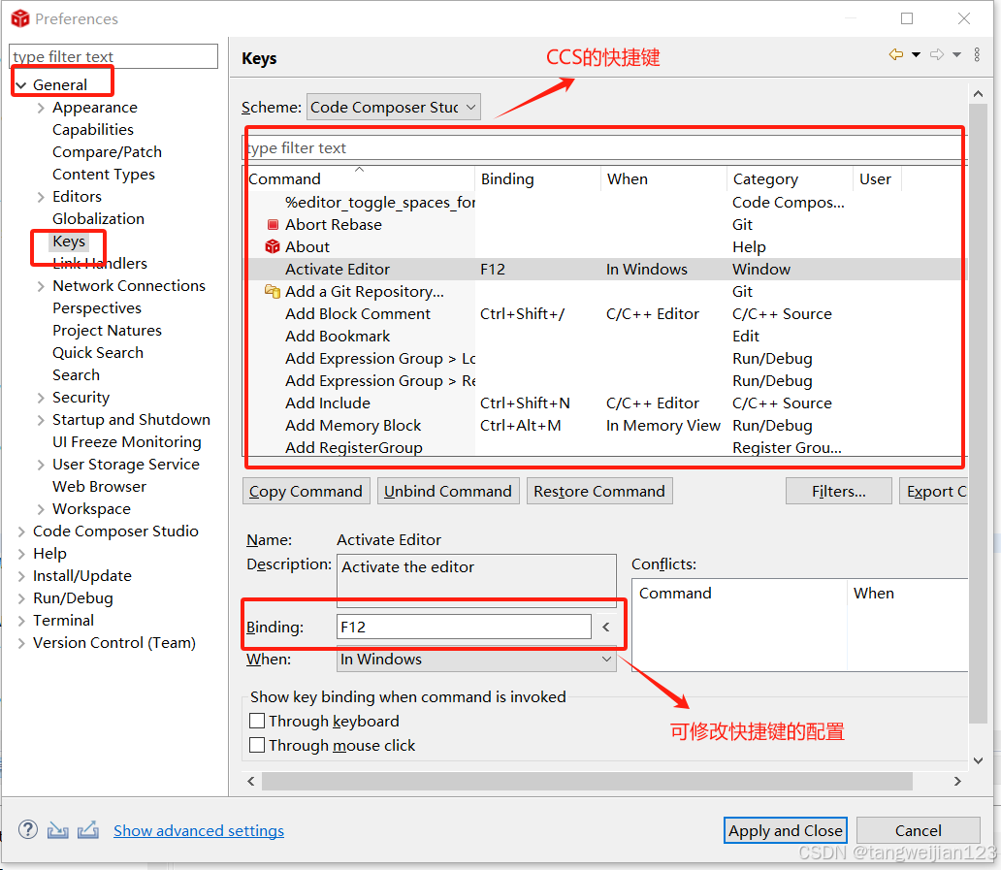Sort by the Binding column header

[x=537, y=178]
